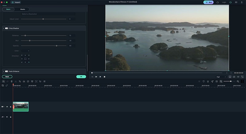246x134 pixels.
Task: Collapse the Drop Shadow section chevron
Action: [4, 28]
